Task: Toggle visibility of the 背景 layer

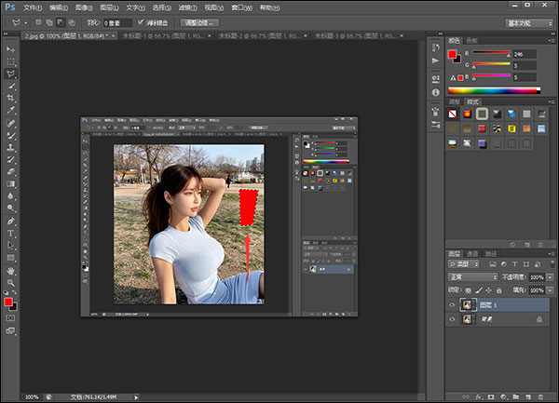Action: click(454, 319)
